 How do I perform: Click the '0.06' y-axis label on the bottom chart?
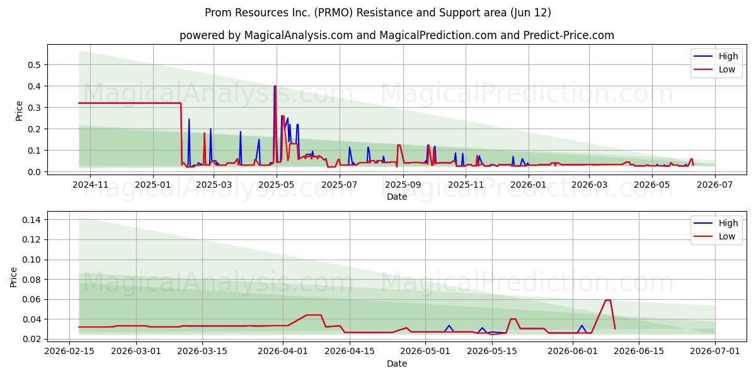tap(32, 299)
